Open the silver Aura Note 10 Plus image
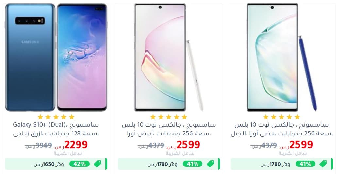 [282, 57]
